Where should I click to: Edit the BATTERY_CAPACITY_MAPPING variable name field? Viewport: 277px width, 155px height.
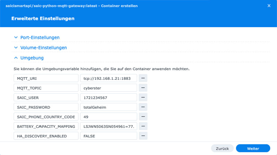click(x=46, y=126)
